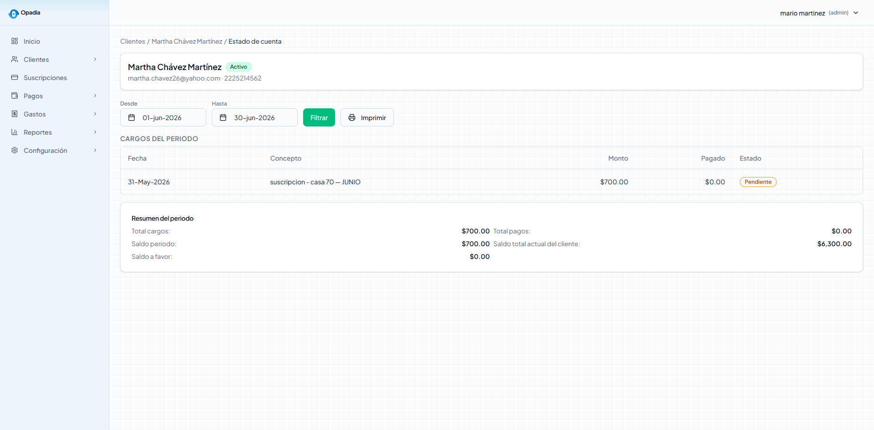874x430 pixels.
Task: Expand the Configuración submenu chevron
Action: 95,150
